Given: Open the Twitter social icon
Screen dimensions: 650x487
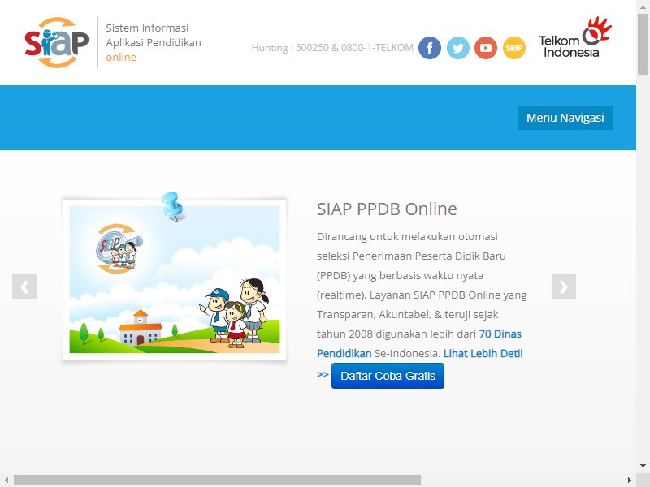Looking at the screenshot, I should coord(457,48).
